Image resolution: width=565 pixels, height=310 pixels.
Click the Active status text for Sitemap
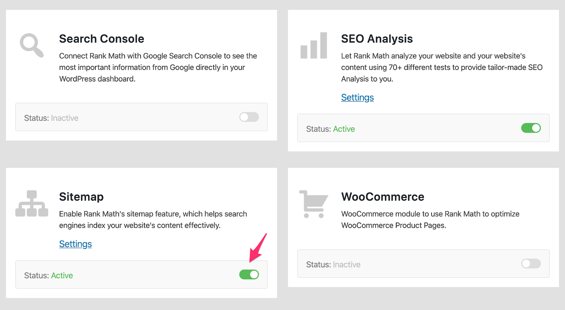[62, 275]
